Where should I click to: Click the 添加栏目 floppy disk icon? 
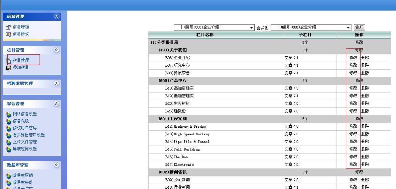click(9, 68)
